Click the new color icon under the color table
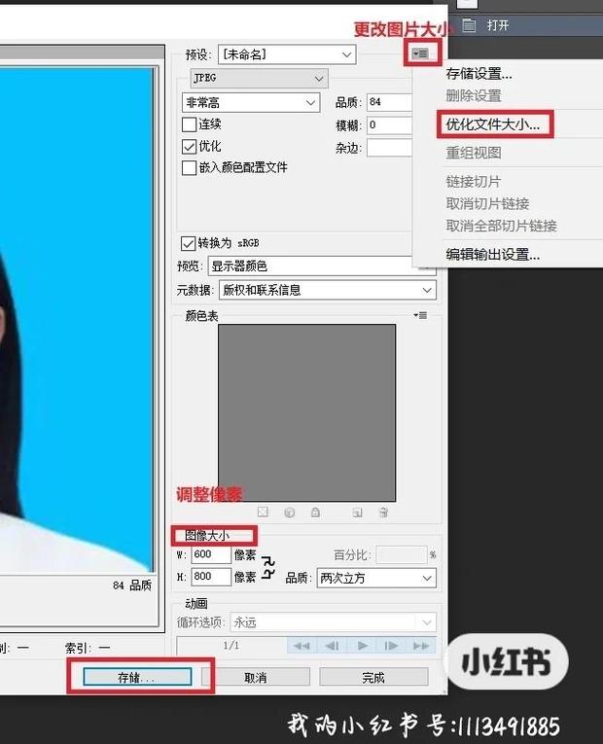Image resolution: width=603 pixels, height=744 pixels. click(357, 513)
